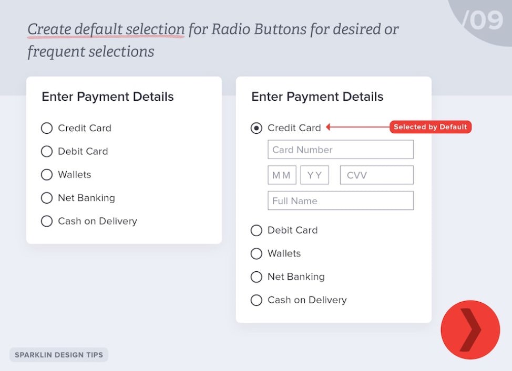Click the Sparklin Design Tips tag
Screen dimensions: 512x371
59,355
